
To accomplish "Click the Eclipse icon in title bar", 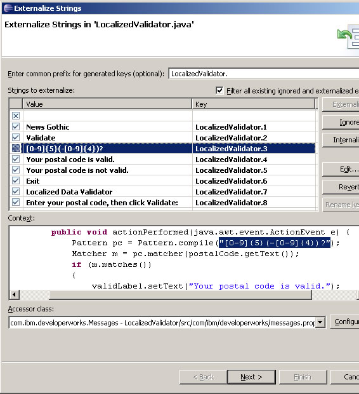I will [8, 8].
